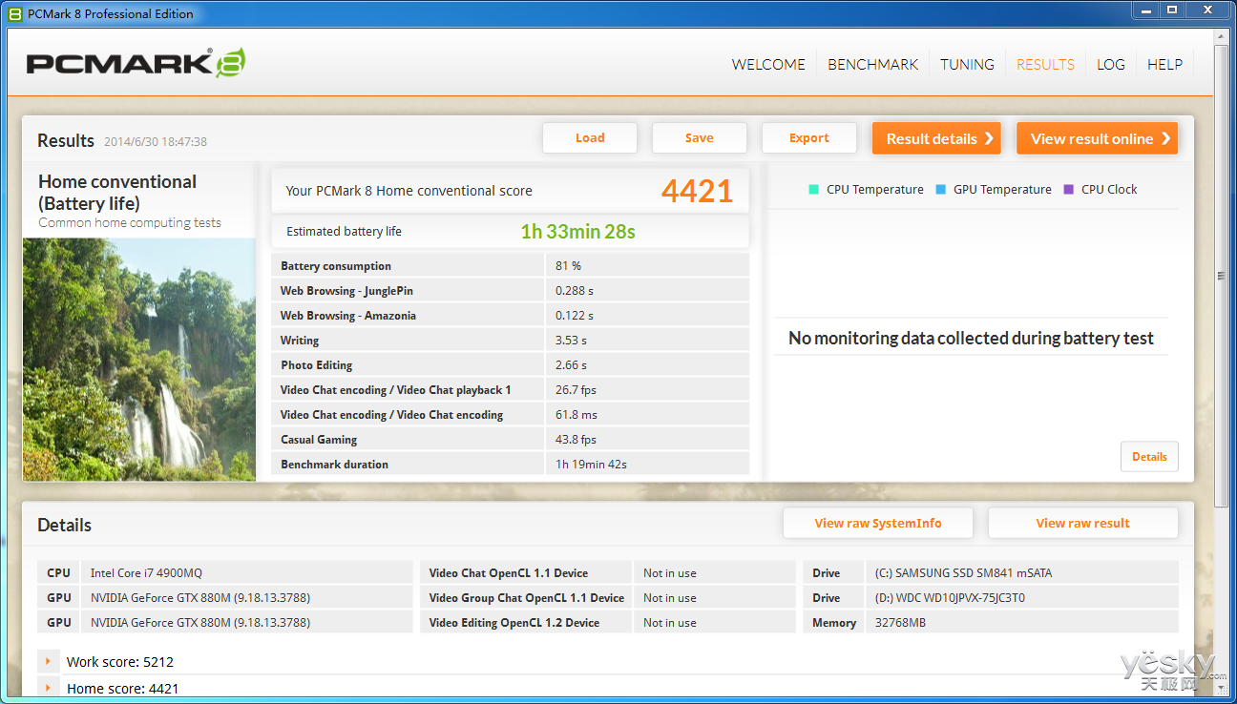Image resolution: width=1237 pixels, height=704 pixels.
Task: Click the PCMark 8 logo
Action: [x=136, y=64]
